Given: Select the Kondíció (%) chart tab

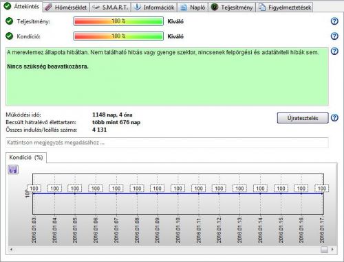Looking at the screenshot, I should coord(26,158).
